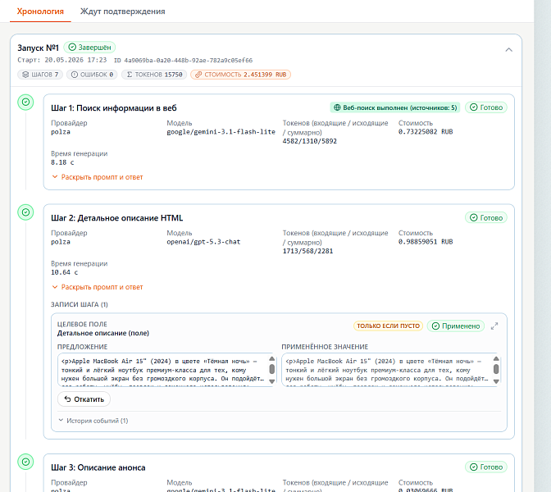The height and width of the screenshot is (492, 551).
Task: Expand История событий (1)
Action: (93, 421)
